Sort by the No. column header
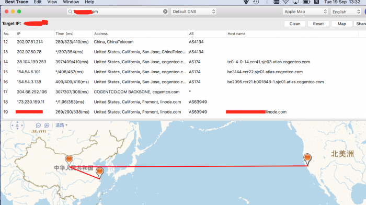This screenshot has width=366, height=205. point(9,33)
